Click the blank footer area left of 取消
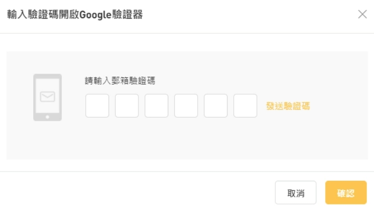 click(137, 193)
